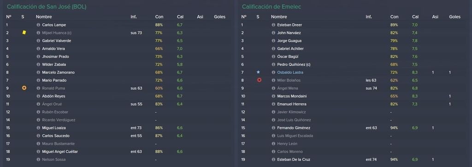The height and width of the screenshot is (167, 472).
Task: Click the info icon beside Marcos Mondaini
Action: (273, 96)
